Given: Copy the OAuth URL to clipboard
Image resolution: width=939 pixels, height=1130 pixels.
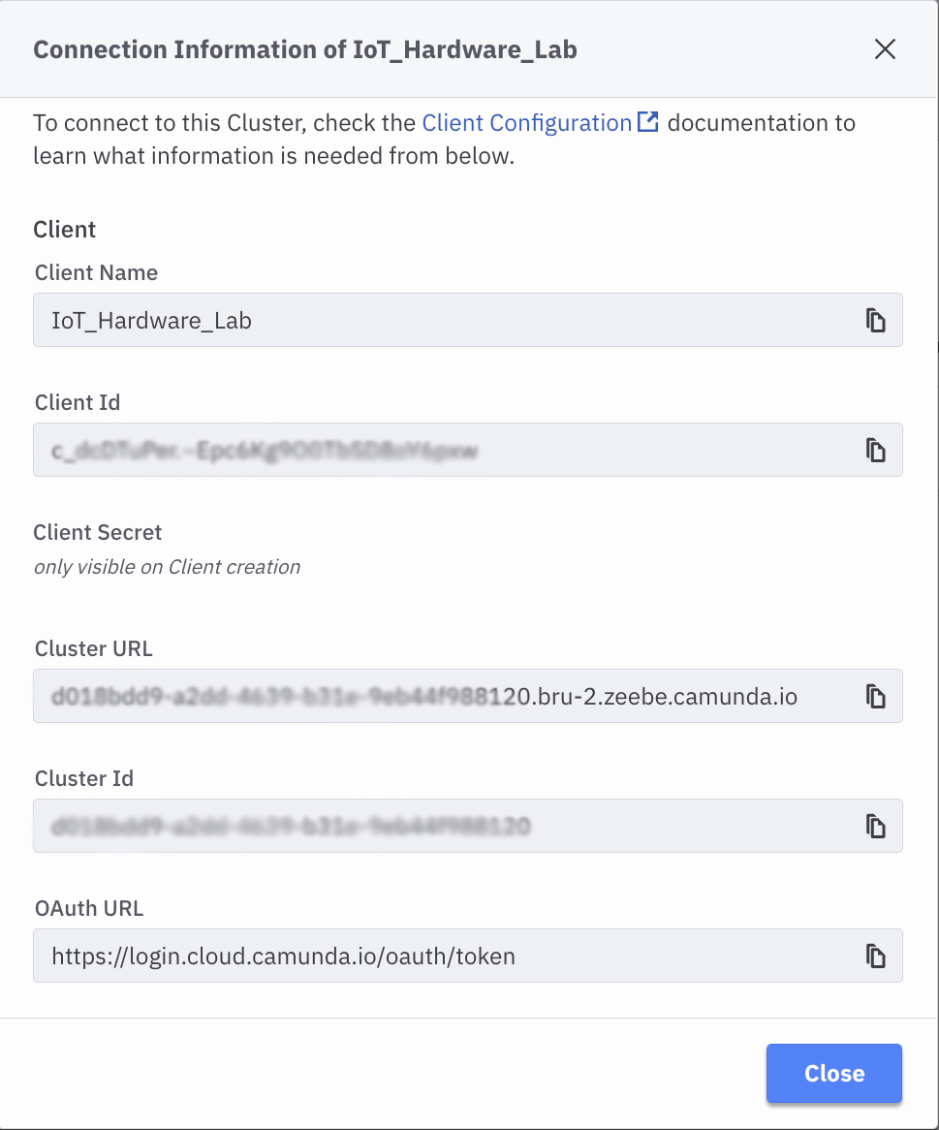Looking at the screenshot, I should click(x=875, y=956).
